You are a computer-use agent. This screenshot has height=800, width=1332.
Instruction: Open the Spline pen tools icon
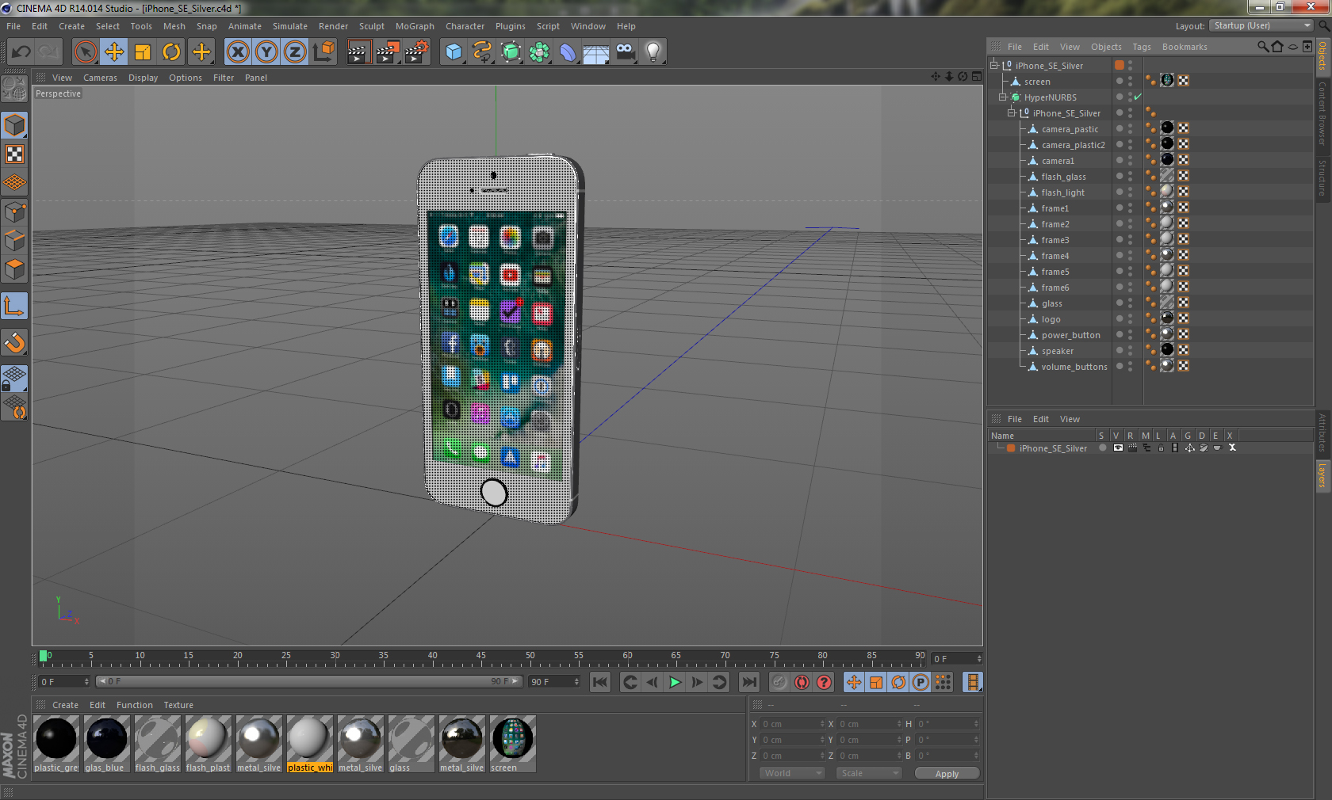[482, 52]
